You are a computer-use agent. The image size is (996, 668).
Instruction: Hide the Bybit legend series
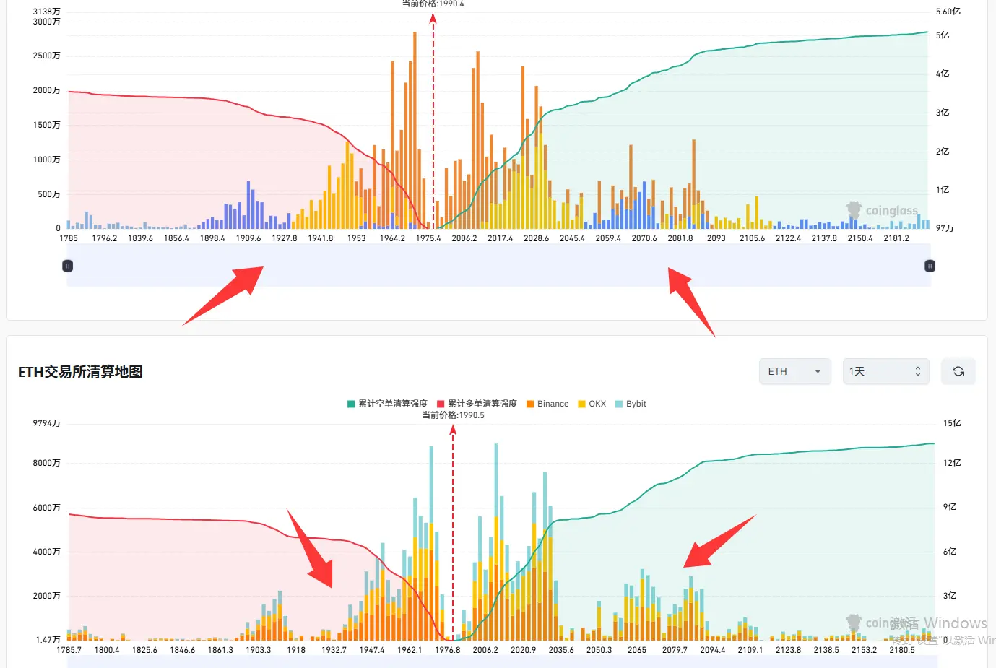tap(631, 404)
